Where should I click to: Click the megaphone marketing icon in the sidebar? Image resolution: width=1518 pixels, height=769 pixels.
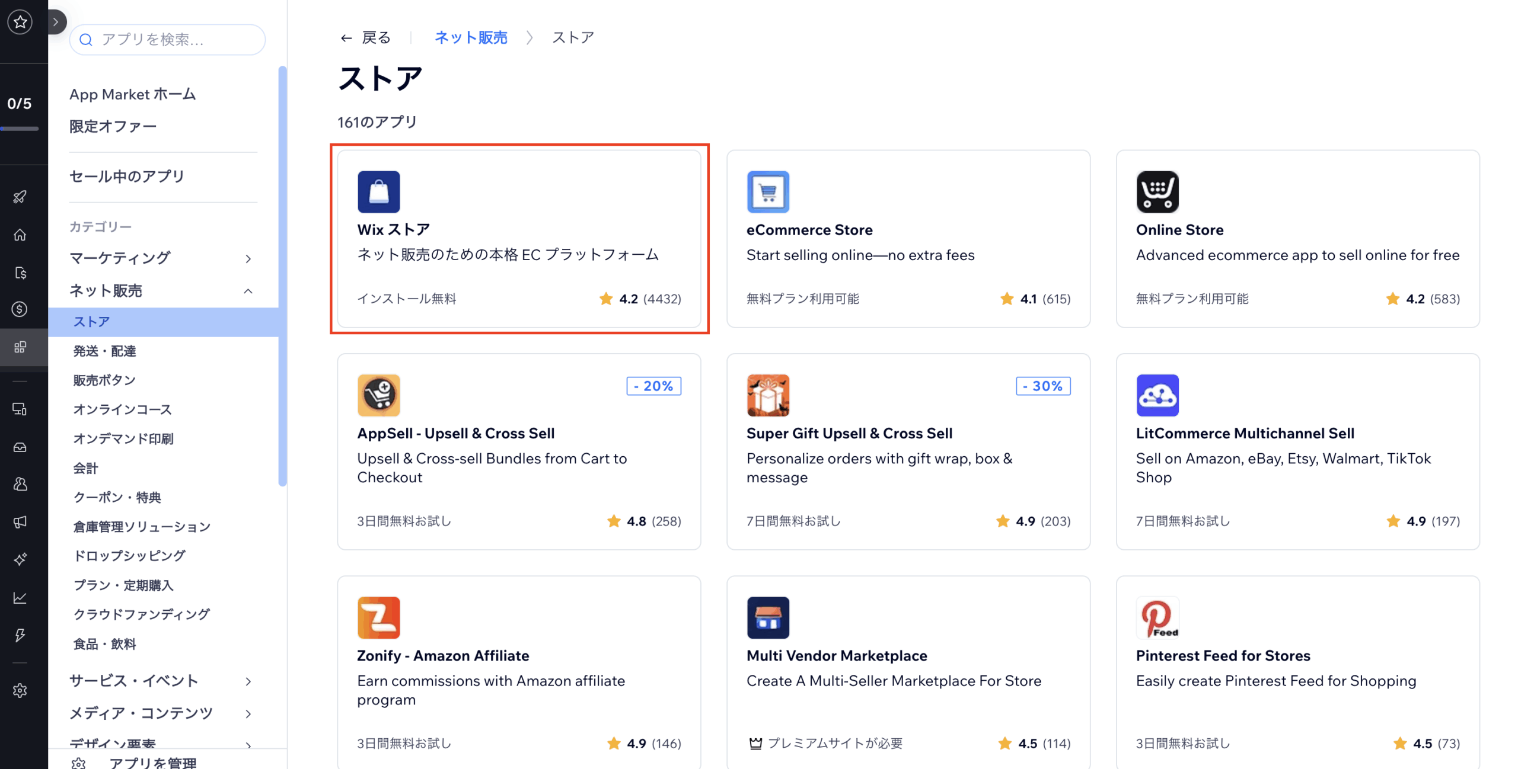point(20,522)
